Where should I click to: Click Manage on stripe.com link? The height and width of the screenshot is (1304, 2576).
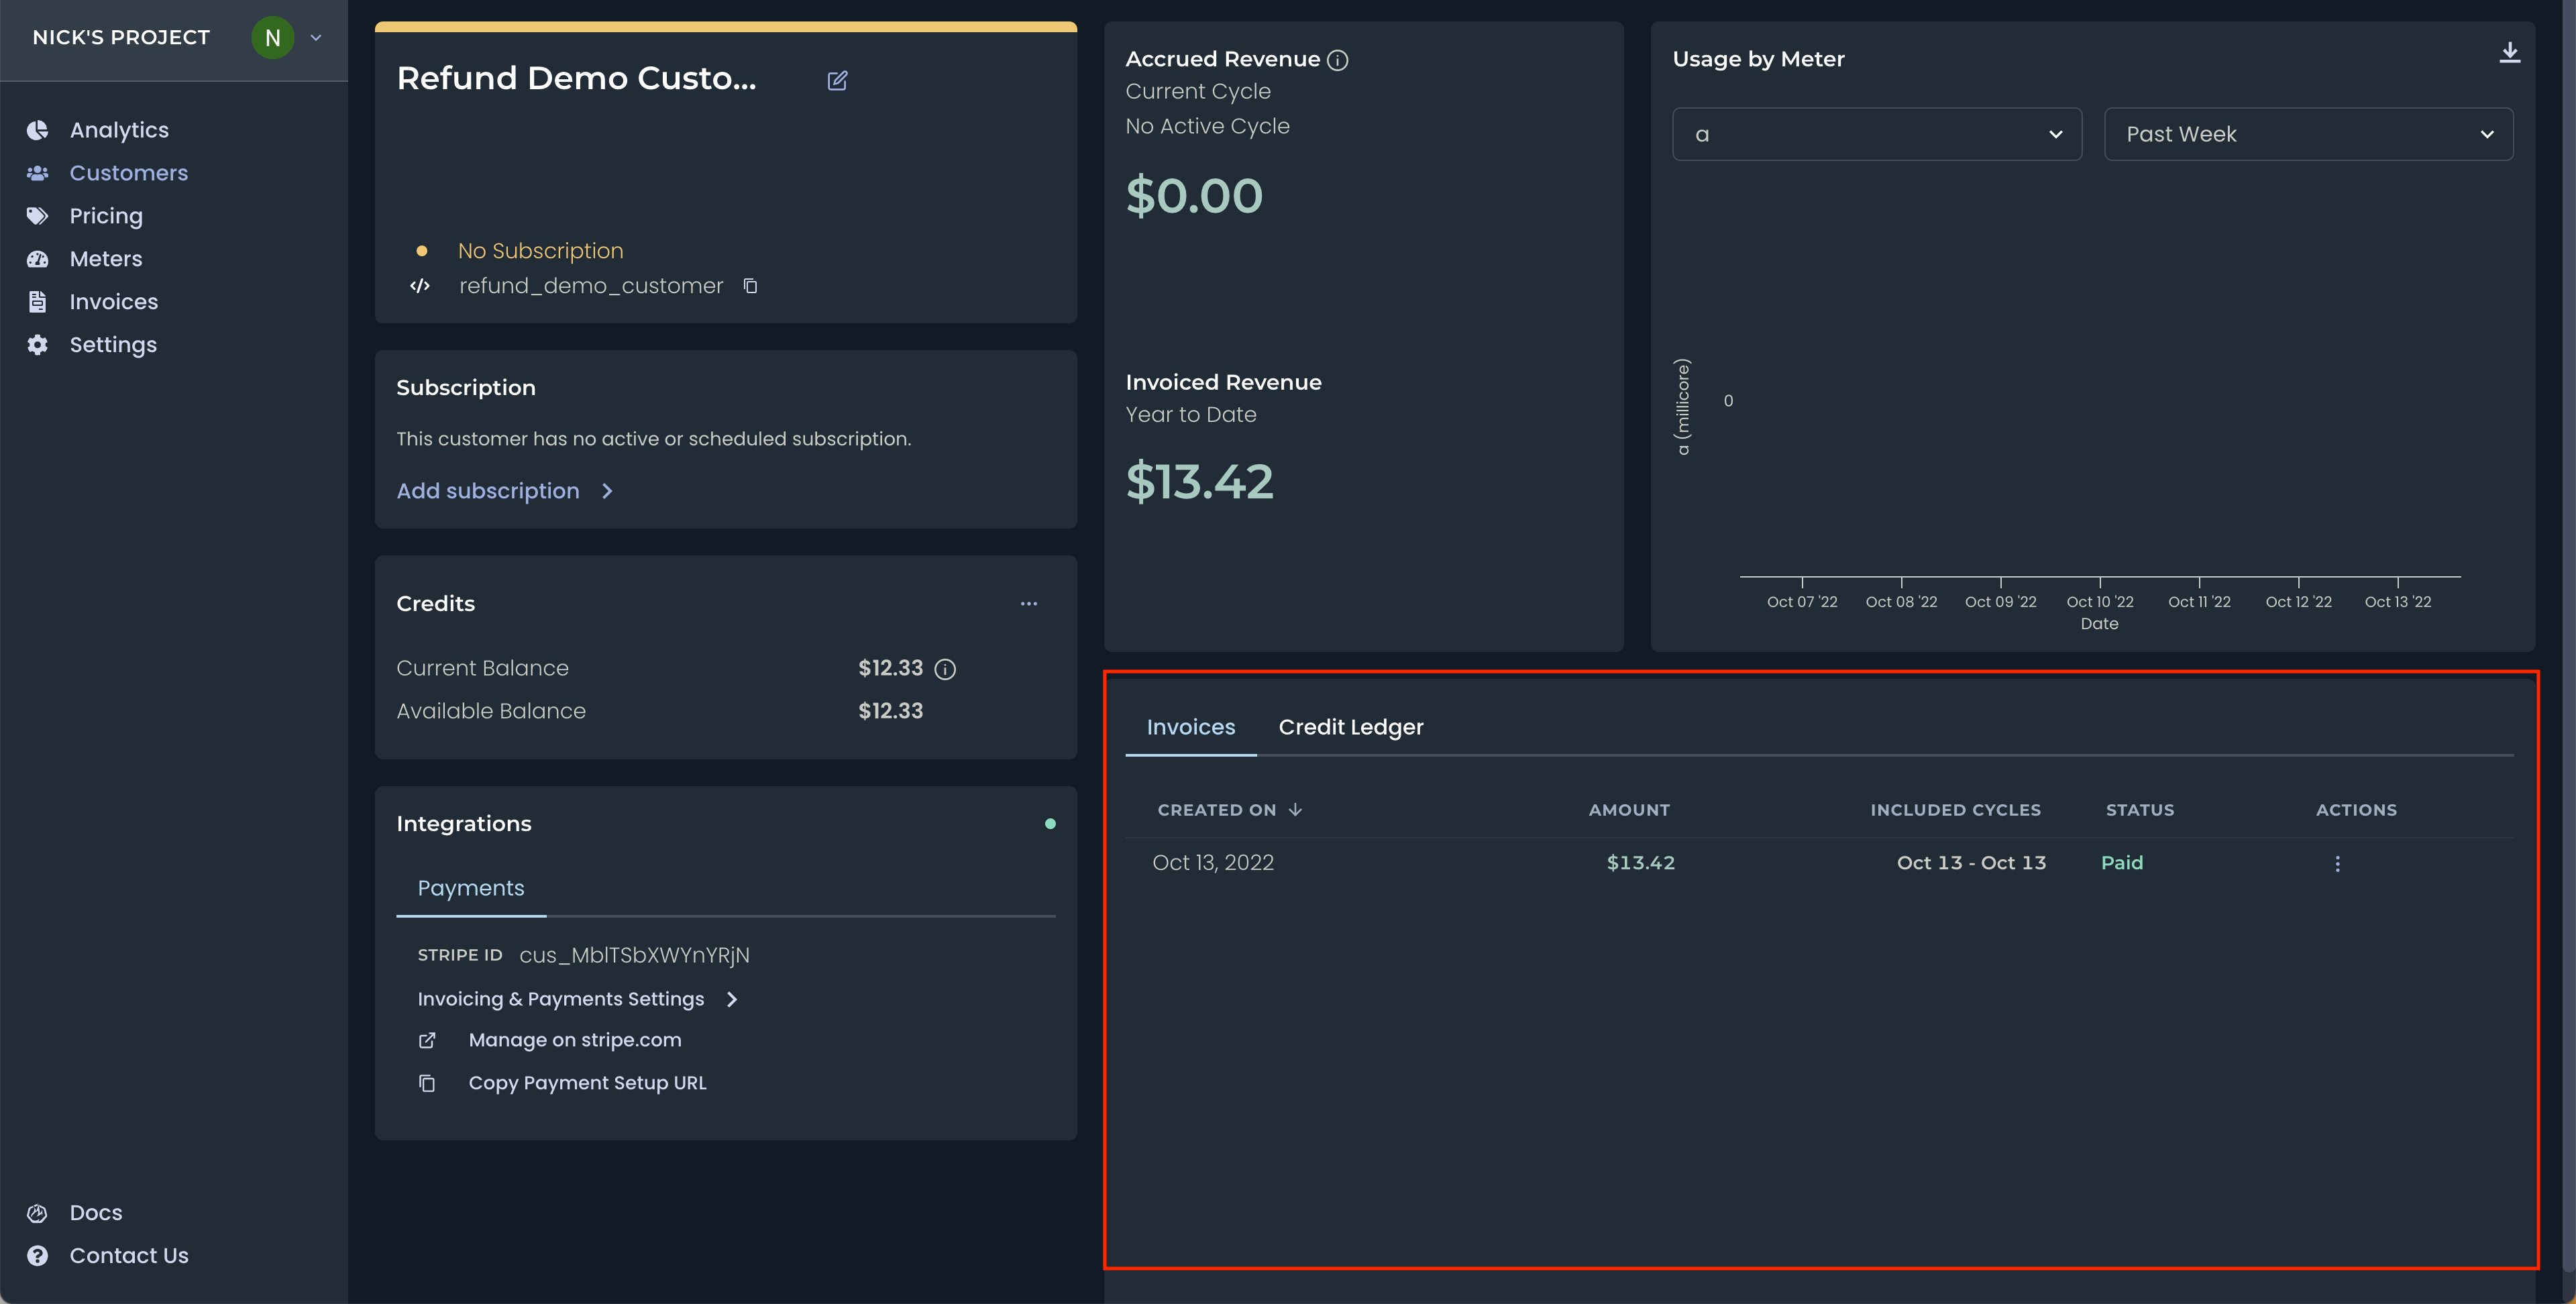(x=574, y=1040)
